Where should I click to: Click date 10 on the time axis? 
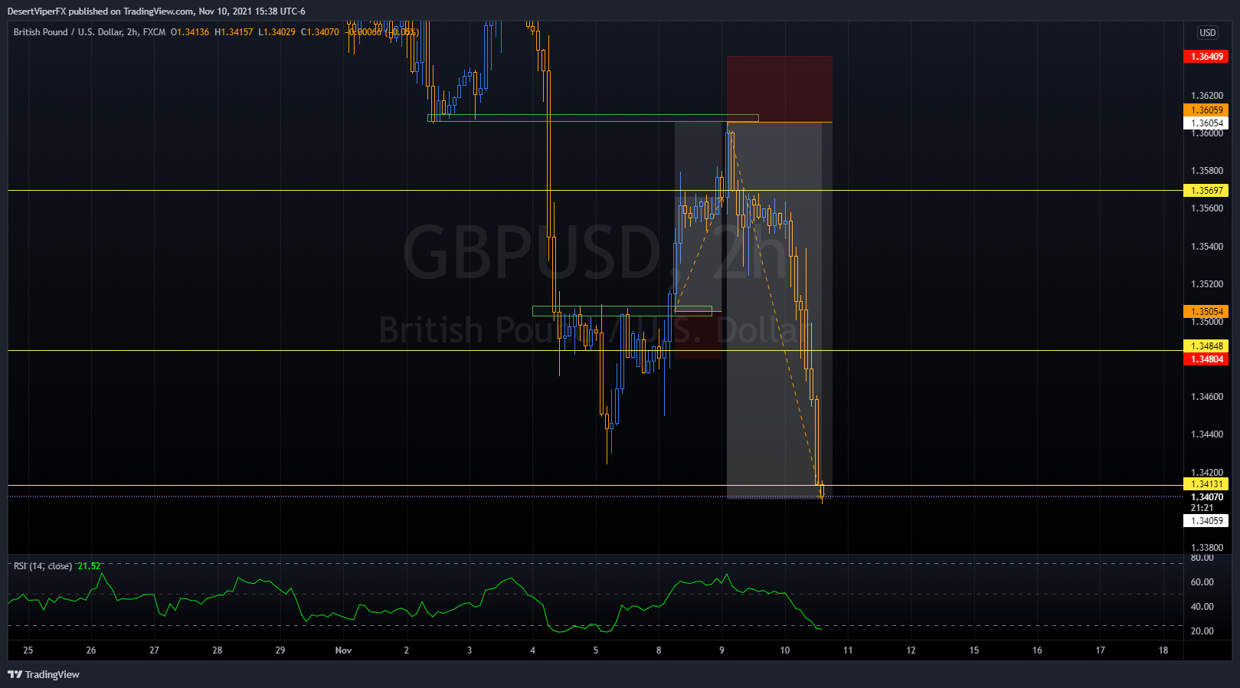(x=785, y=650)
